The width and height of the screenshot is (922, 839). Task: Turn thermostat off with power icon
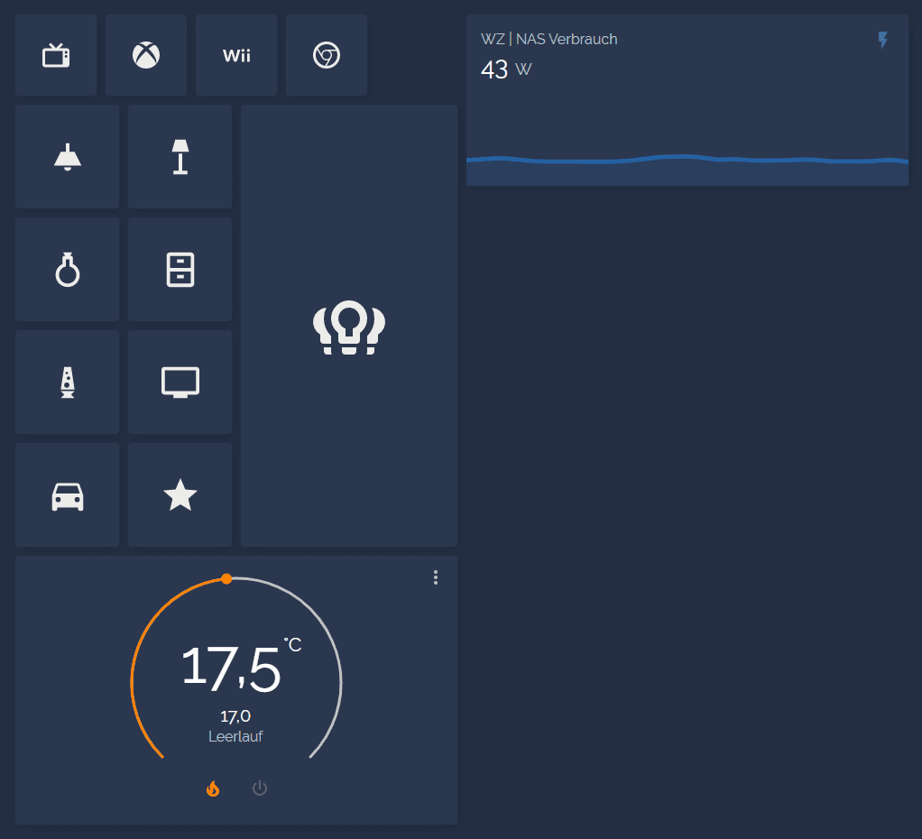(x=260, y=788)
